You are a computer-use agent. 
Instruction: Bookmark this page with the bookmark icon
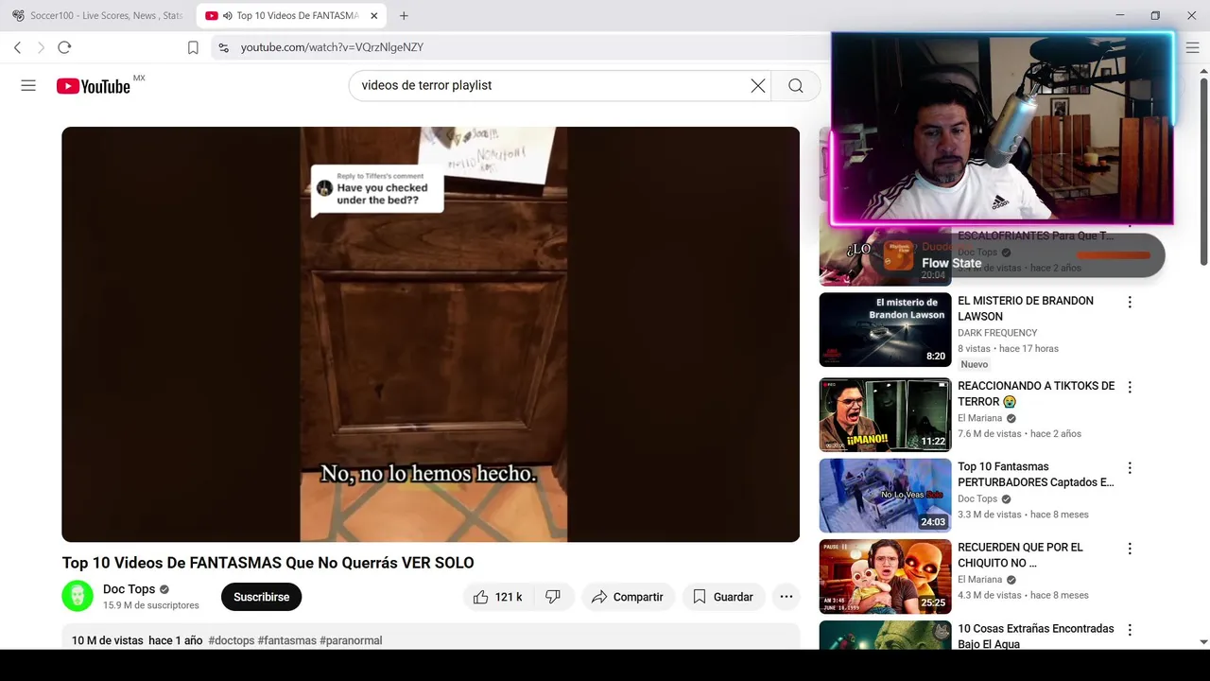[193, 47]
